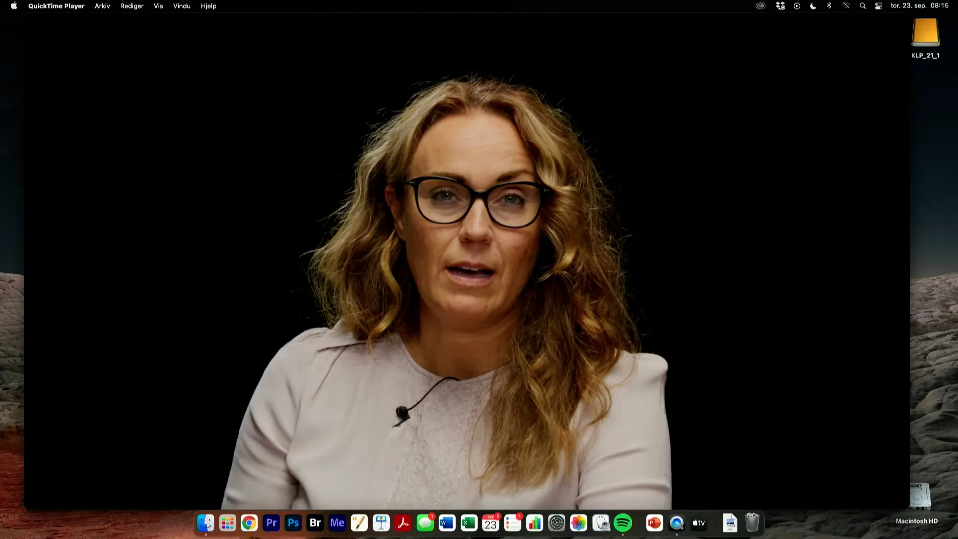This screenshot has width=958, height=539.
Task: Open Messages from the Dock
Action: [425, 523]
